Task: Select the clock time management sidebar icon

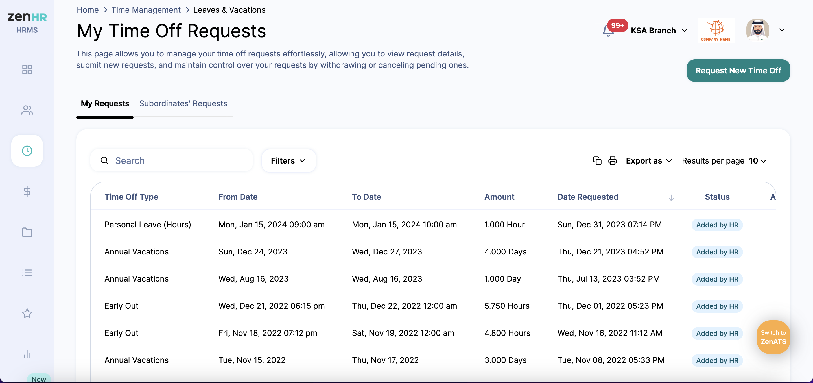Action: tap(27, 151)
